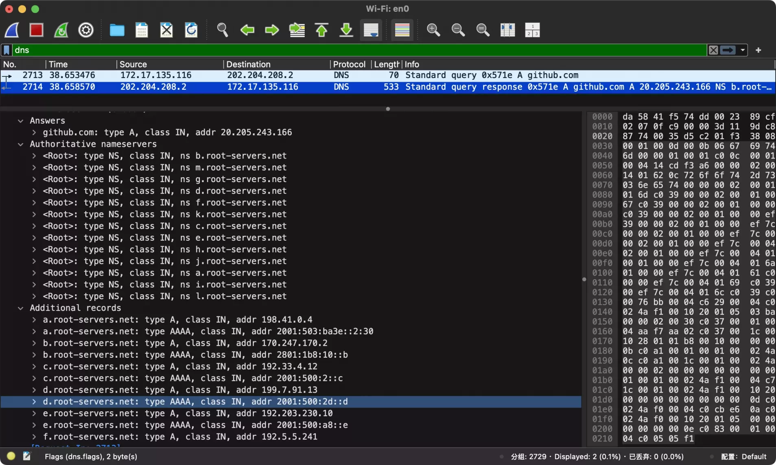This screenshot has height=465, width=776.
Task: Expand m.root-servers.net NS record
Action: [x=34, y=167]
